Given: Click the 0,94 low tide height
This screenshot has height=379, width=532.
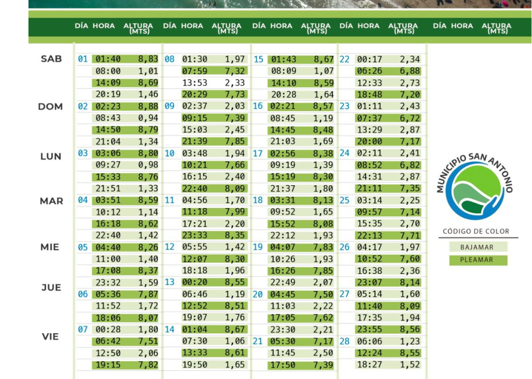Looking at the screenshot, I should 148,118.
